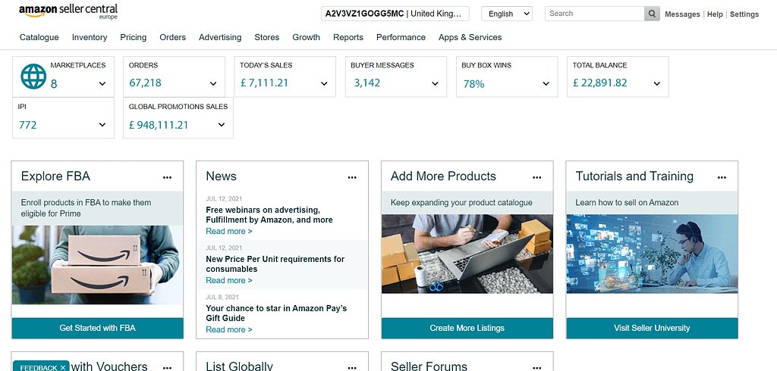Click the search magnifier button

pyautogui.click(x=652, y=14)
